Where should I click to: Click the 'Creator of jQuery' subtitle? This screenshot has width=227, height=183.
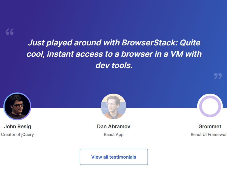[x=18, y=134]
